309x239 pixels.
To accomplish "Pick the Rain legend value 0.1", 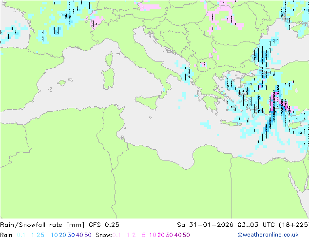I will point(21,235).
